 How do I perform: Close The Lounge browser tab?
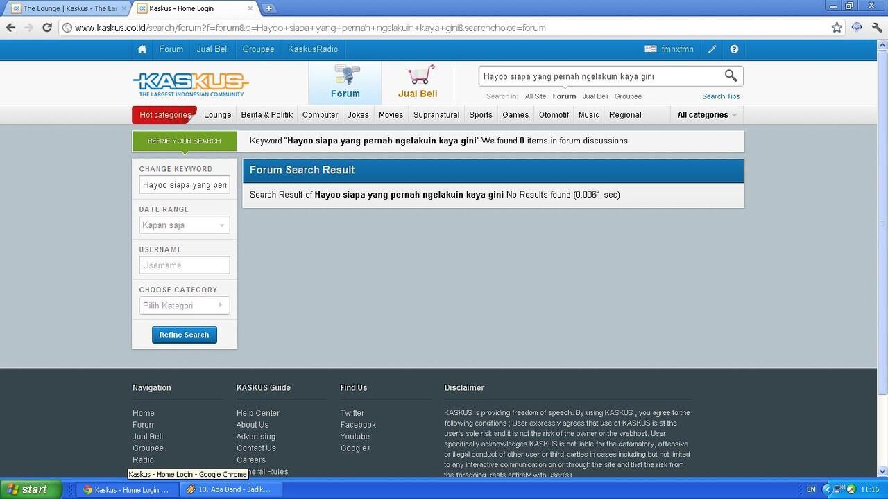124,9
